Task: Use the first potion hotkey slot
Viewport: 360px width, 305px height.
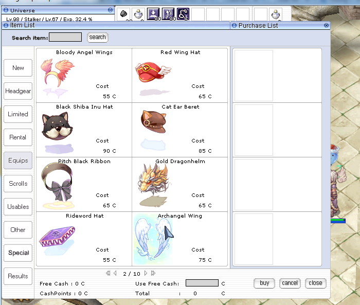Action: (138, 14)
